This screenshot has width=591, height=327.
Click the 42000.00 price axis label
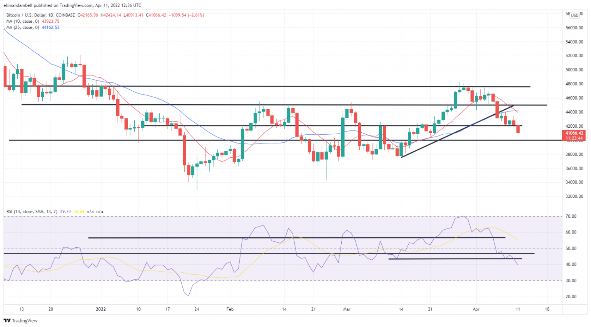click(574, 126)
